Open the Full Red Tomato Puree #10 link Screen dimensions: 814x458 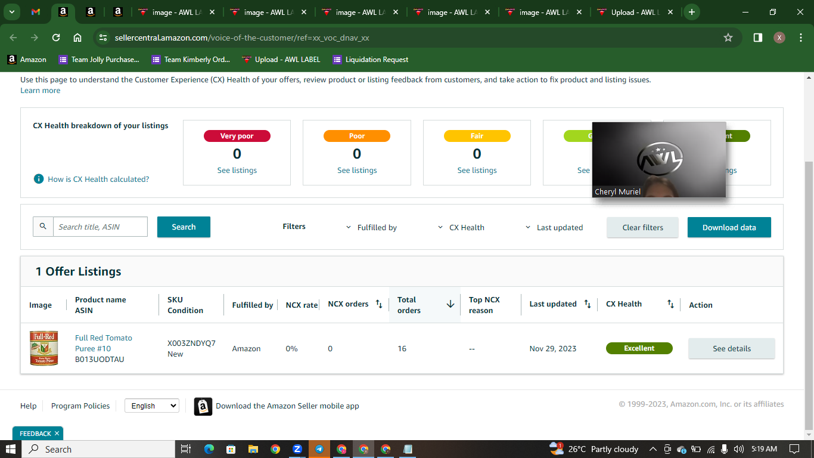pyautogui.click(x=104, y=343)
